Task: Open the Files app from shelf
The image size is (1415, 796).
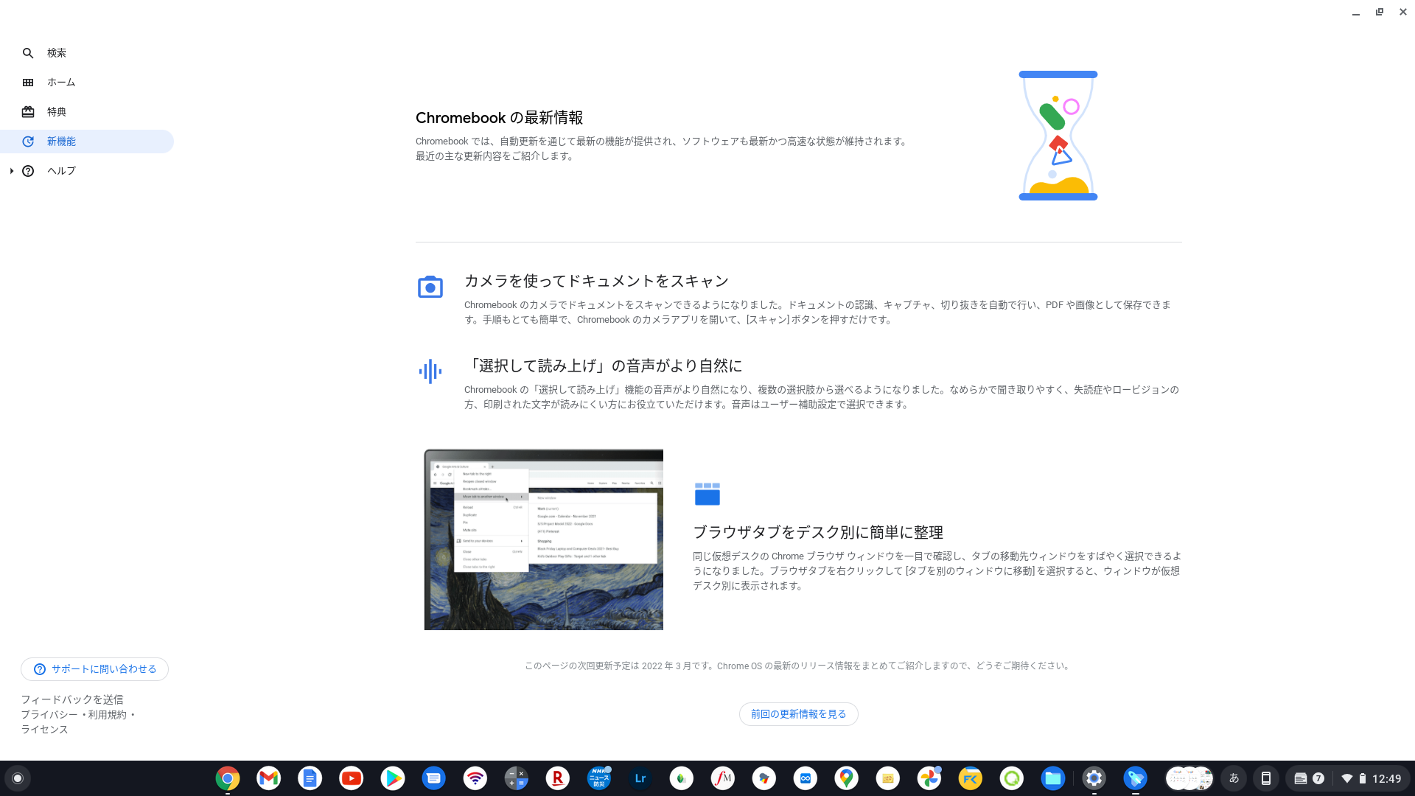Action: pos(1053,778)
